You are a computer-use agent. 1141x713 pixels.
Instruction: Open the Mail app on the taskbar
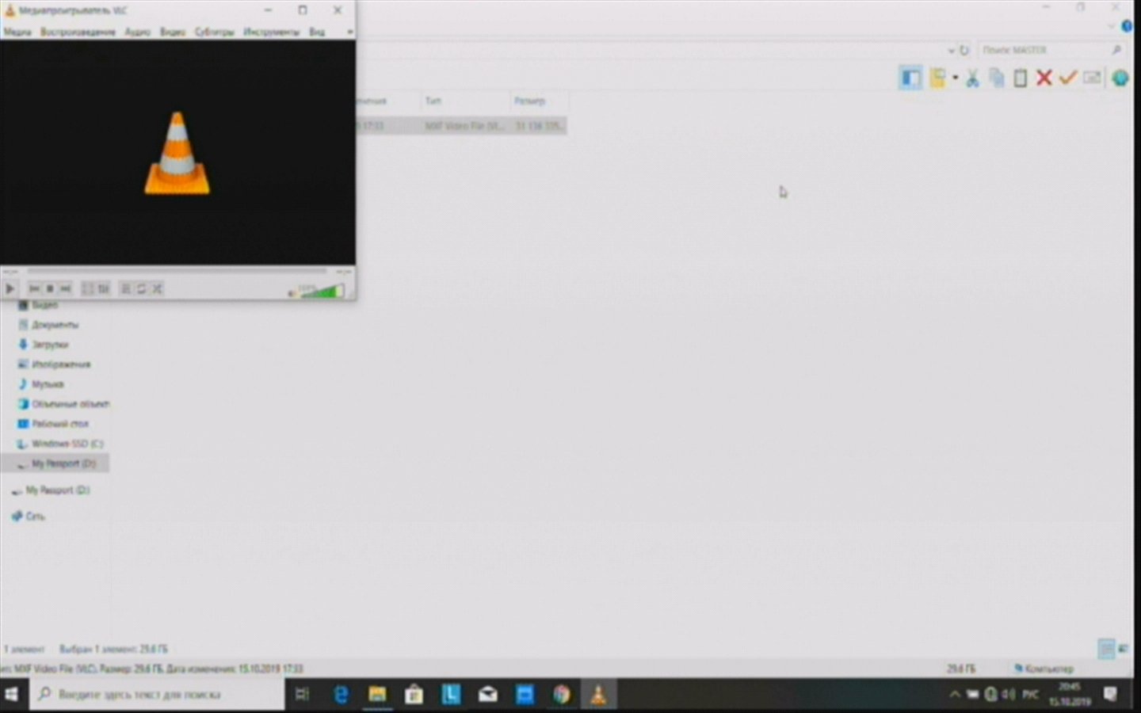pos(488,695)
